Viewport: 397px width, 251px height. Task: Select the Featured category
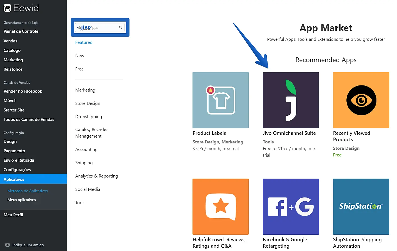tap(84, 42)
